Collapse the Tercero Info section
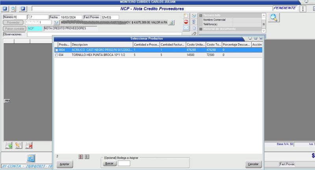This screenshot has height=170, width=315. coord(201,15)
